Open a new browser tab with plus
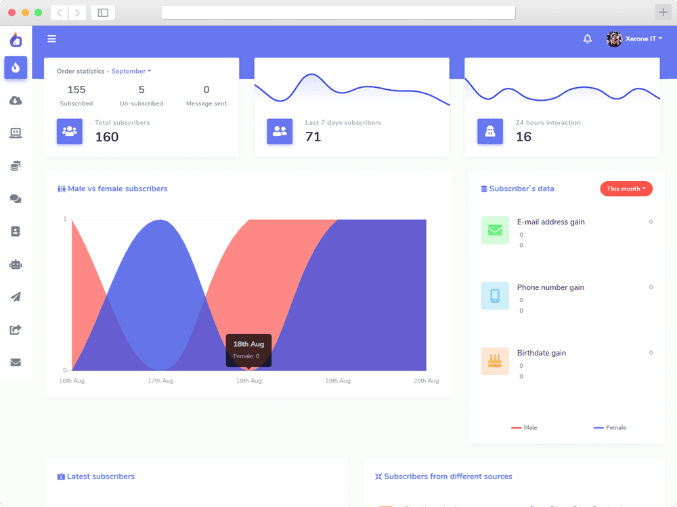This screenshot has height=507, width=677. [x=663, y=12]
